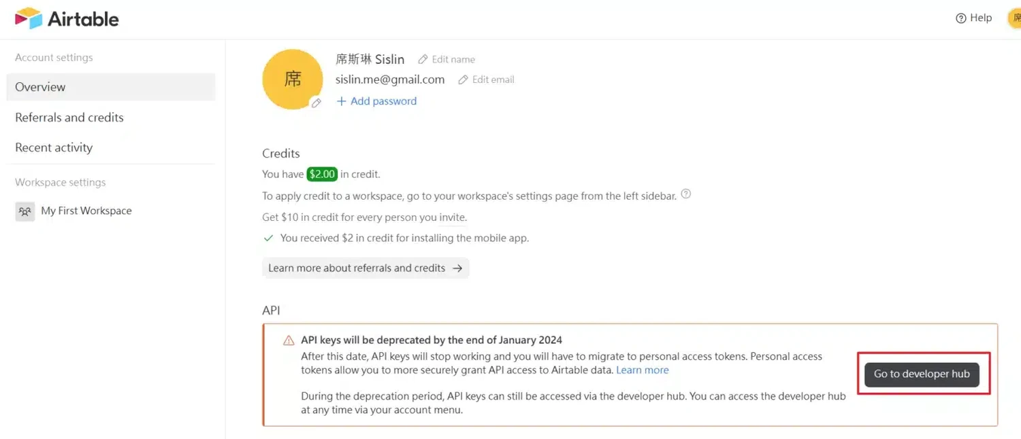
Task: Click the underlined invite link
Action: coord(453,217)
